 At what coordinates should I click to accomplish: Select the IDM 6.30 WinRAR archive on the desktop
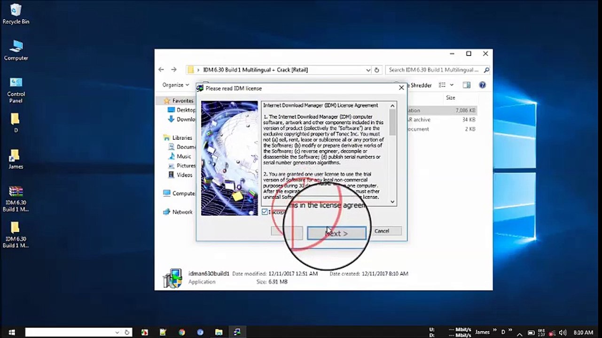pyautogui.click(x=16, y=199)
